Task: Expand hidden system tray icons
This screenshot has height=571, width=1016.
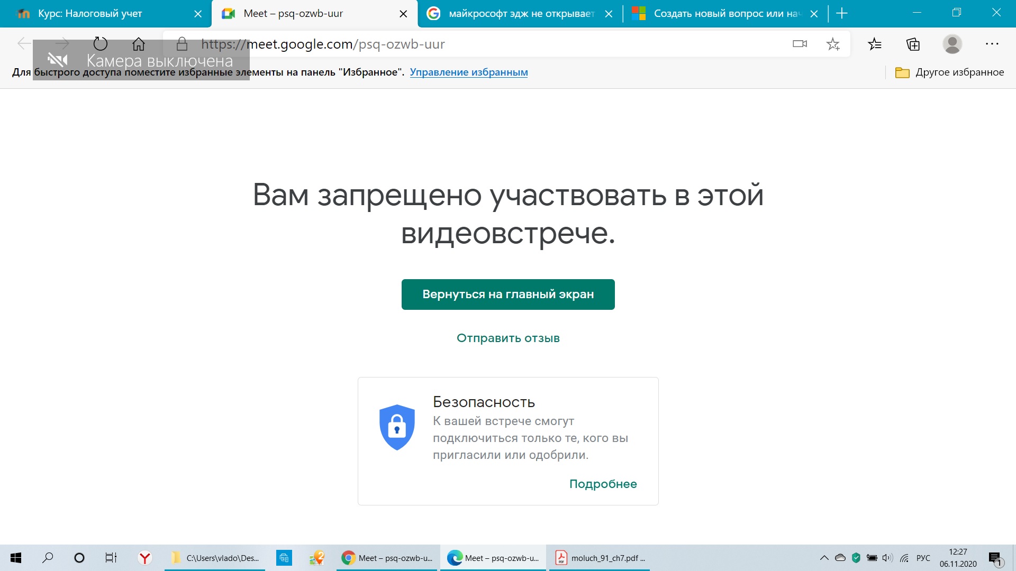Action: [824, 558]
